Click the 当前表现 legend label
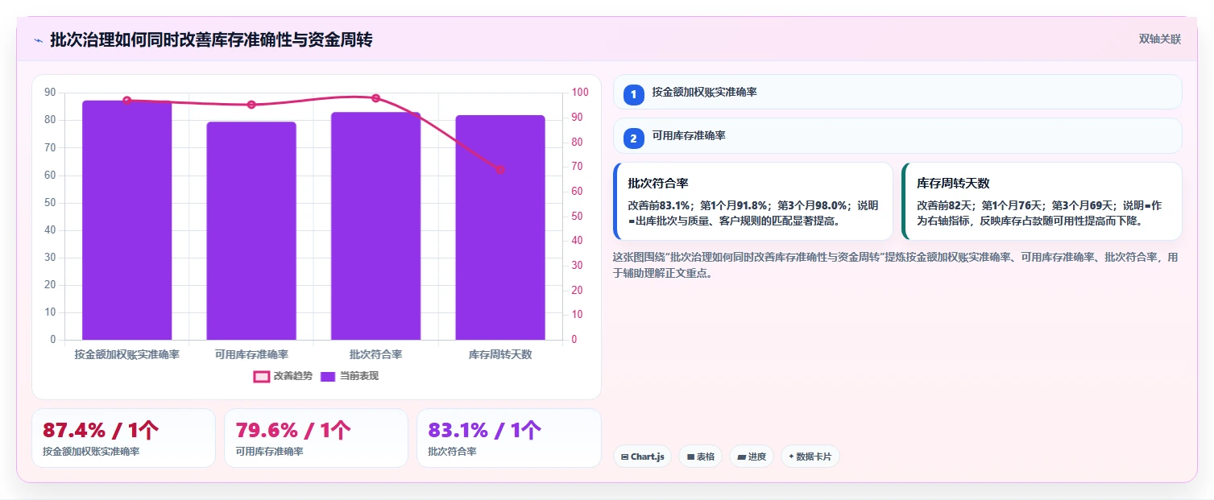This screenshot has width=1214, height=500. [359, 376]
